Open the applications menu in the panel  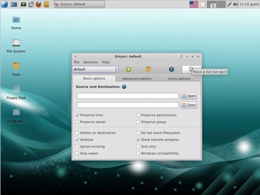pos(4,4)
